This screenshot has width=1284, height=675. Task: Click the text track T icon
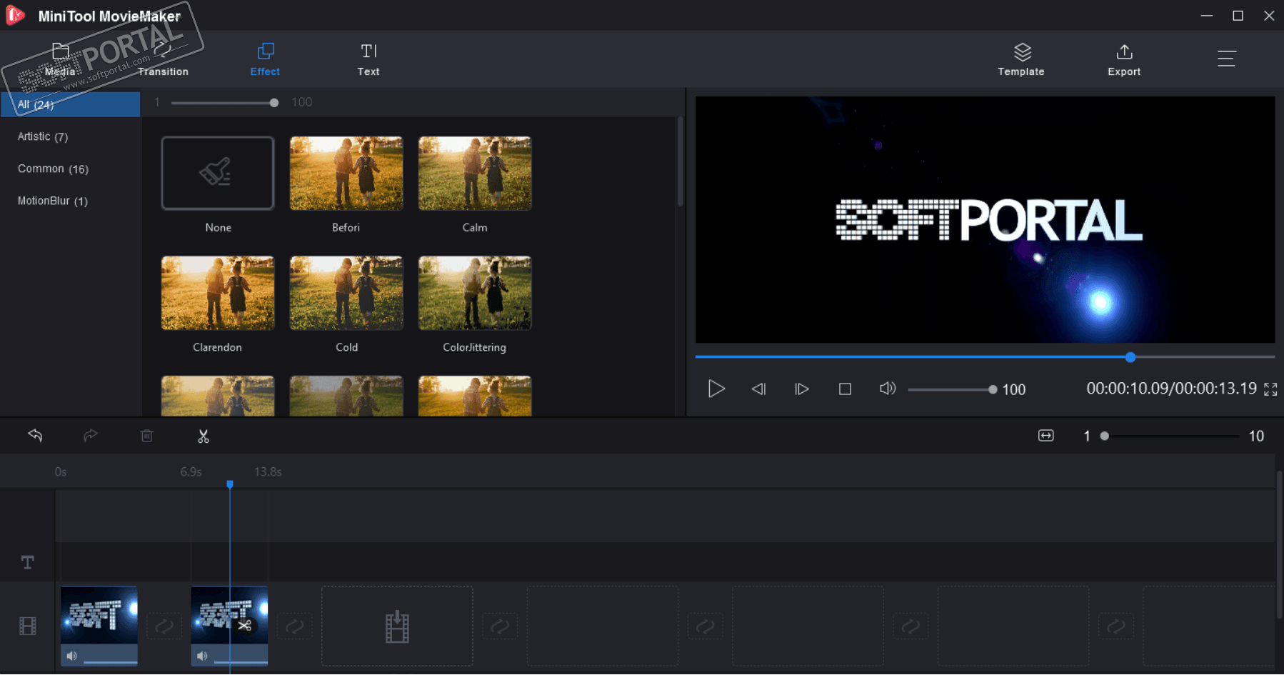pyautogui.click(x=28, y=562)
